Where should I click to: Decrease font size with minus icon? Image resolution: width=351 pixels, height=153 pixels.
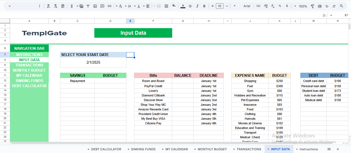227,6
